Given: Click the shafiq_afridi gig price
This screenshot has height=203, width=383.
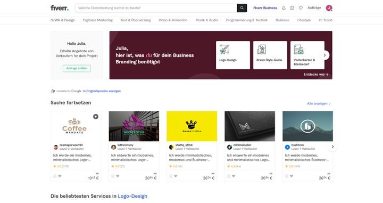Looking at the screenshot, I should tap(209, 178).
